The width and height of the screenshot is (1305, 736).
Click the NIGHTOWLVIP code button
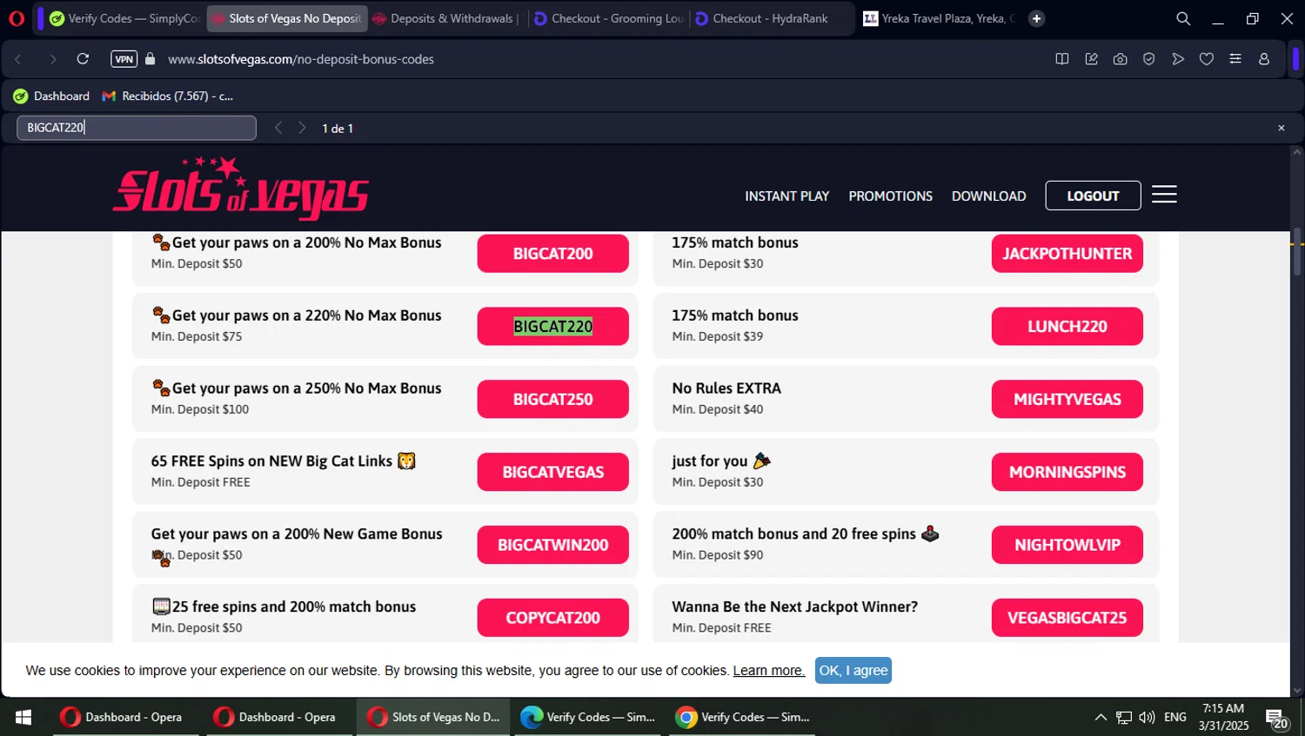tap(1067, 546)
